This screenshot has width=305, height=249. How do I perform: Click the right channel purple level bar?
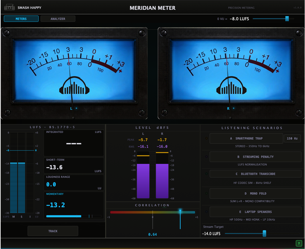click(162, 181)
